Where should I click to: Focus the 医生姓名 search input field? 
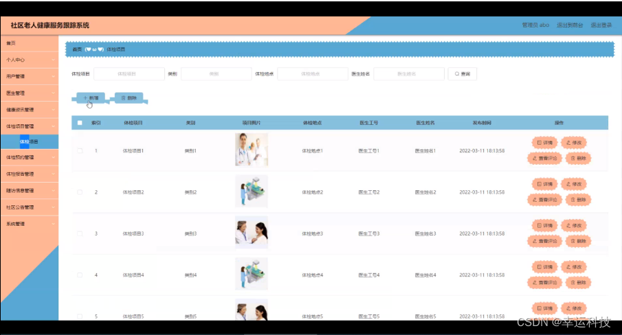[x=409, y=73]
